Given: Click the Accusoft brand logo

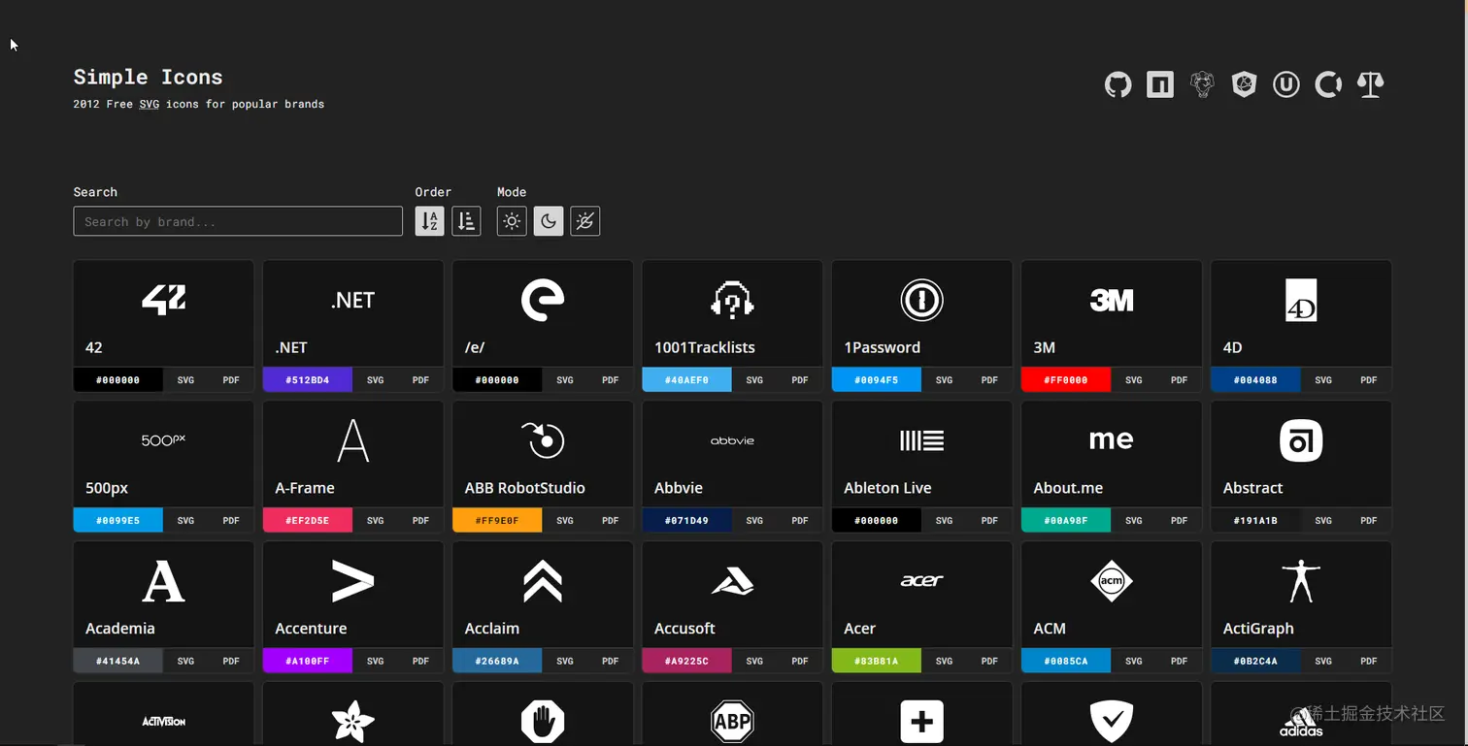Looking at the screenshot, I should (x=732, y=581).
